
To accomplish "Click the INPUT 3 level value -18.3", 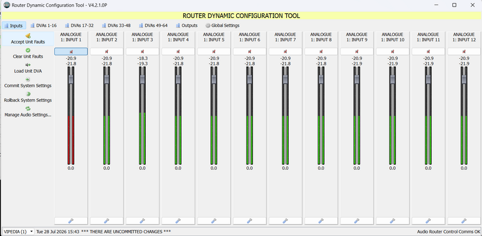I will click(x=142, y=58).
